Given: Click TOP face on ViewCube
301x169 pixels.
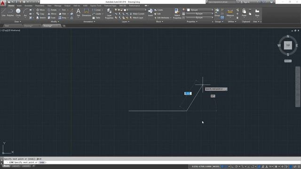Looking at the screenshot, I should pos(288,46).
